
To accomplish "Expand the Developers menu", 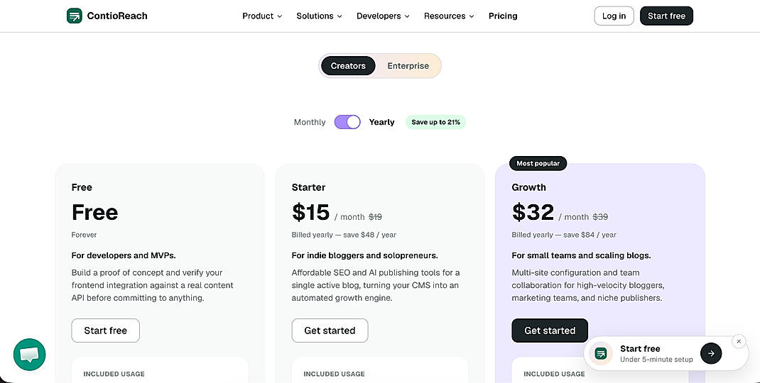I will tap(383, 16).
